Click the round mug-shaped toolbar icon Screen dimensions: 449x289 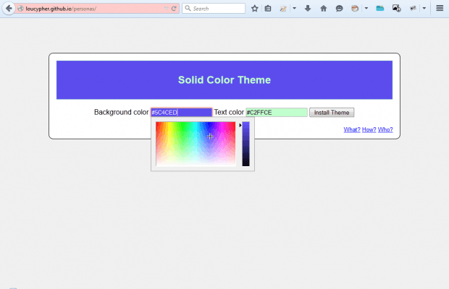[x=355, y=9]
